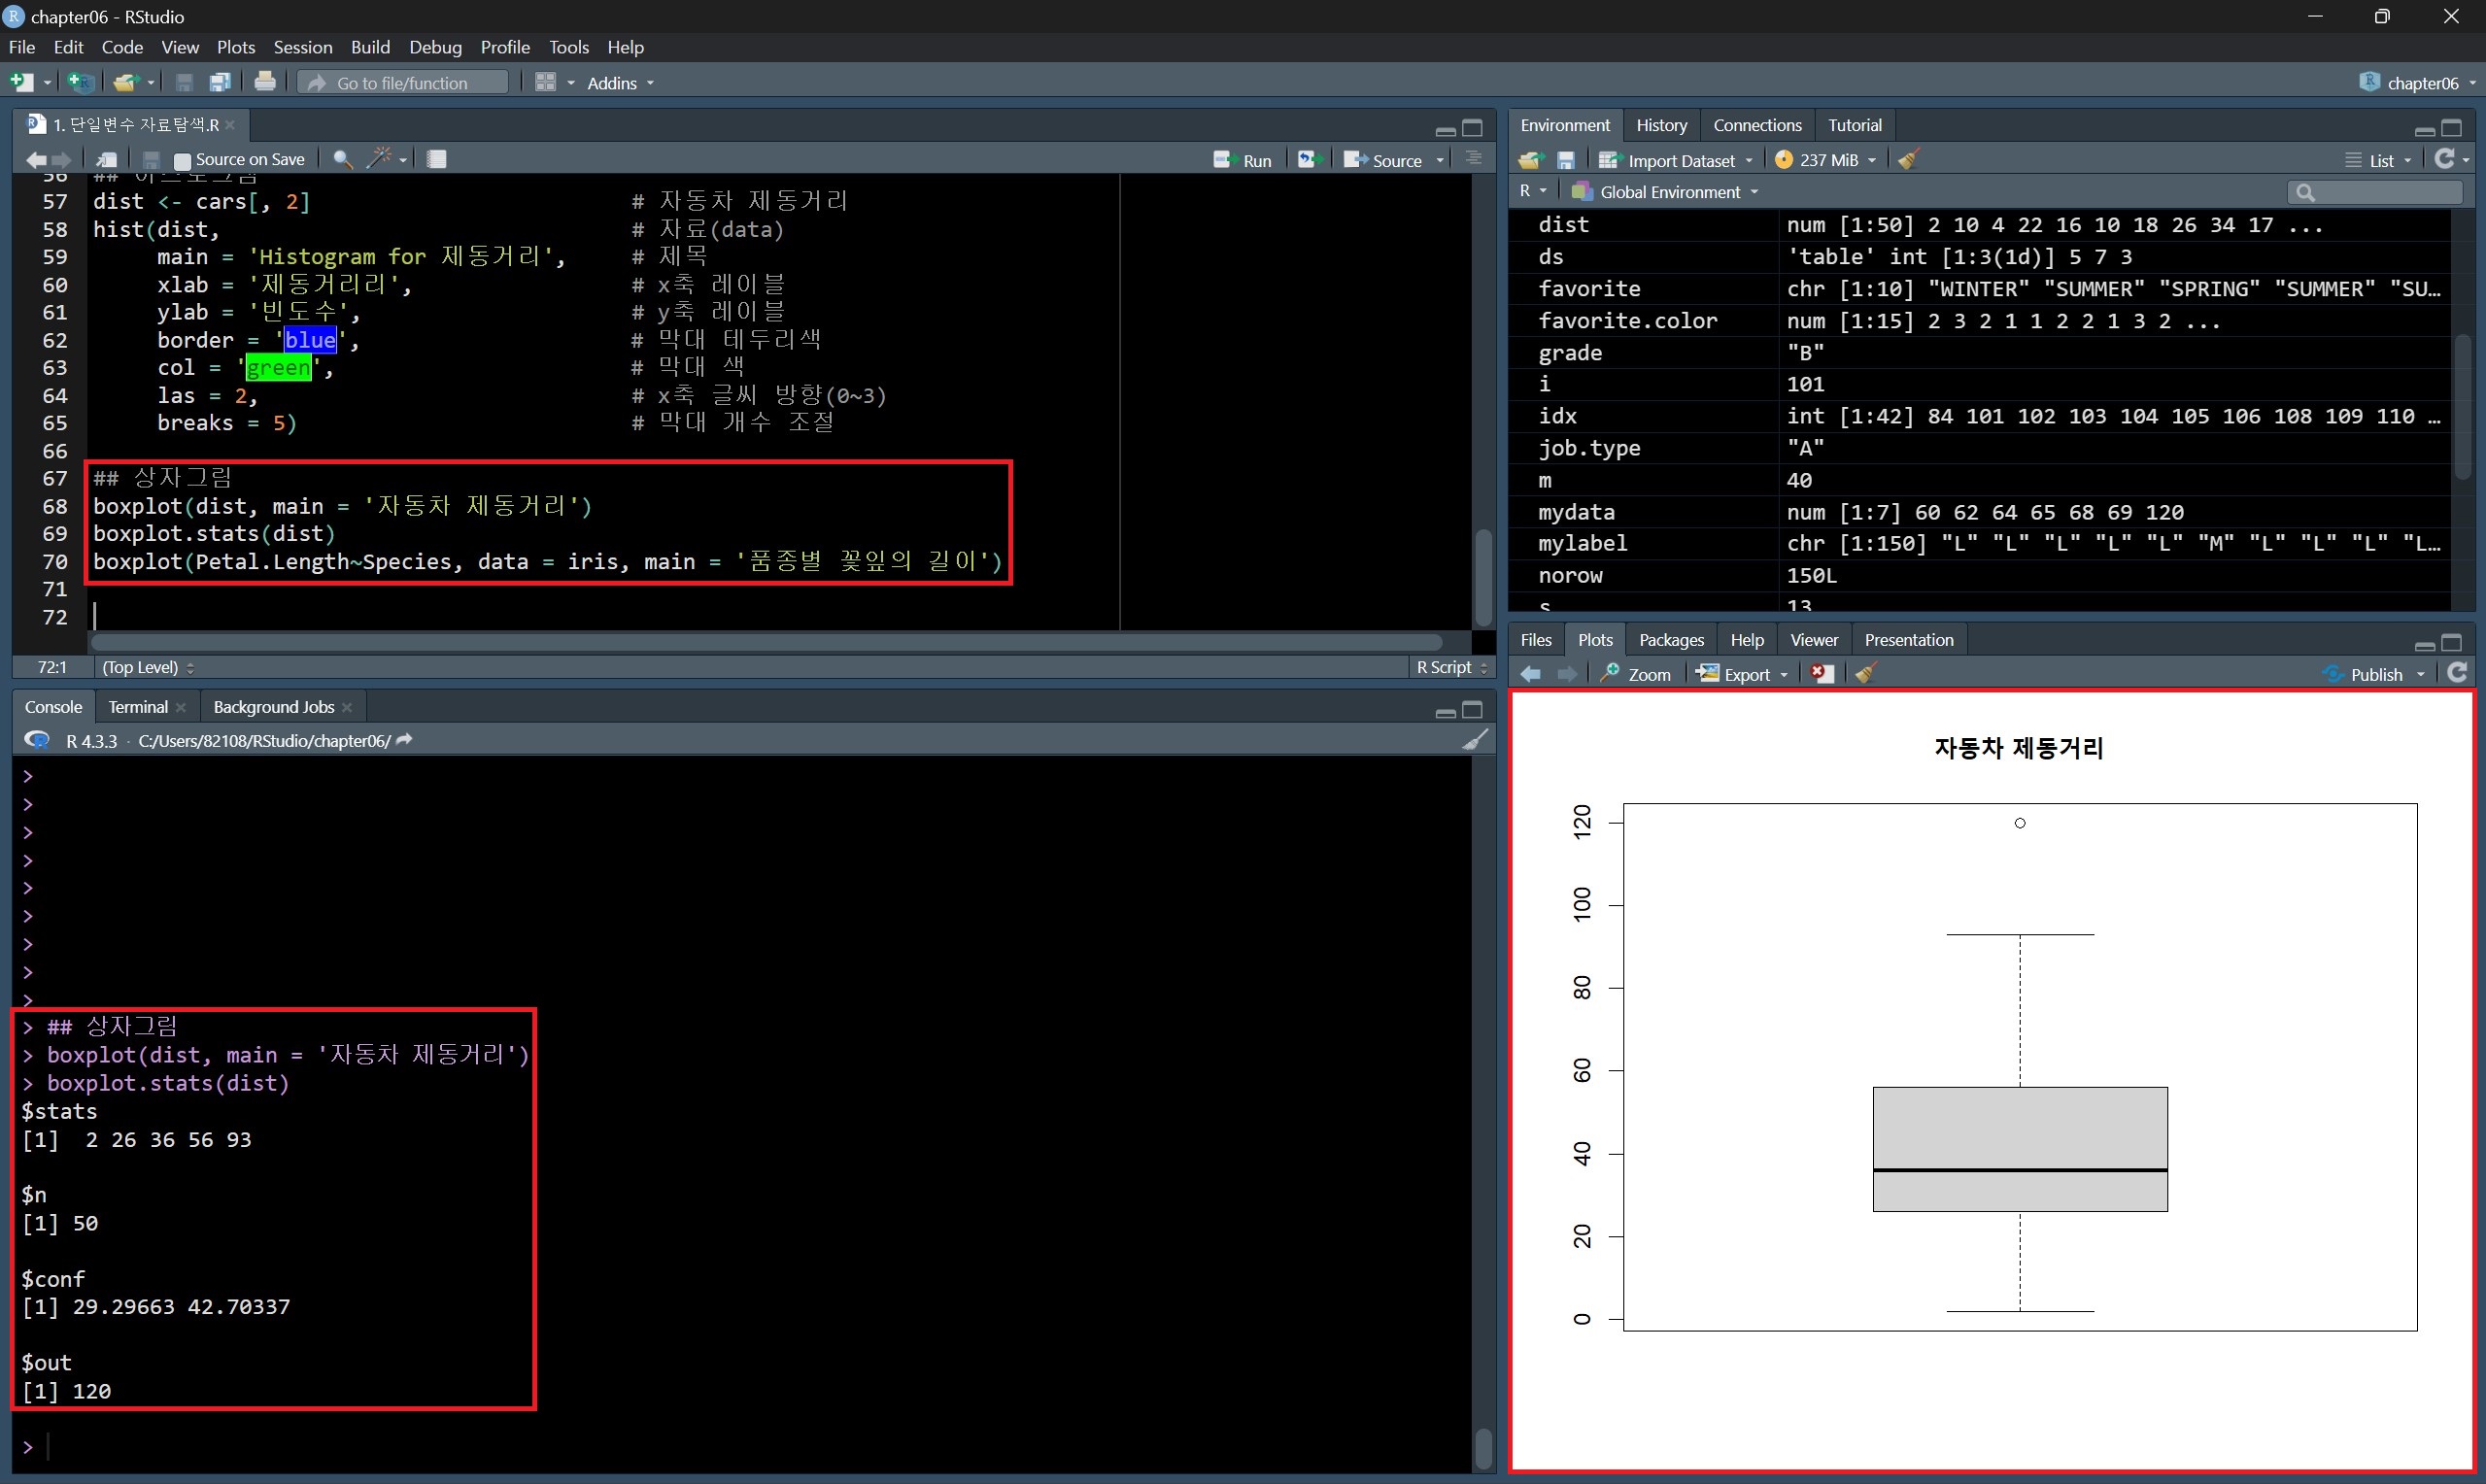Remove current plot with red X icon
The image size is (2486, 1484).
click(x=1822, y=674)
